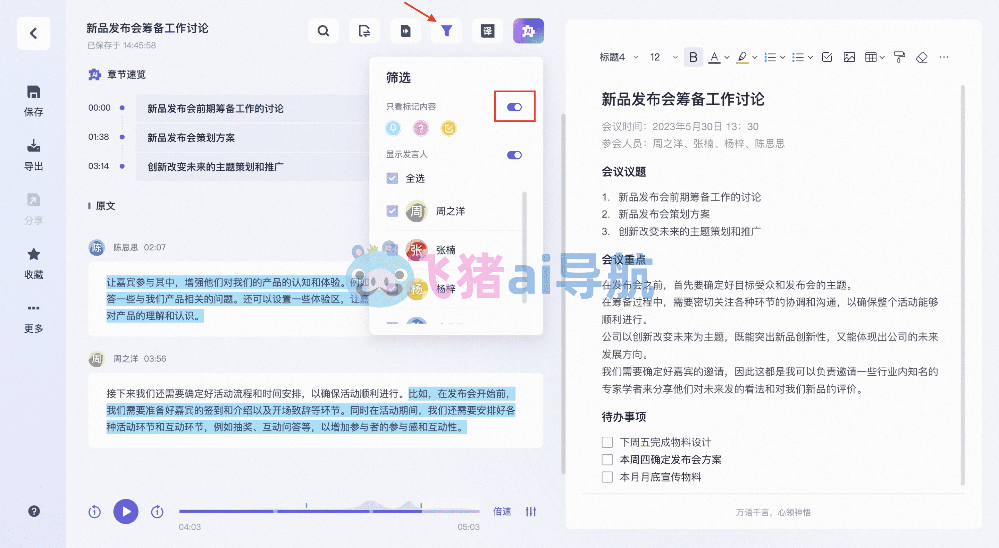Click the filter funnel icon

point(446,31)
